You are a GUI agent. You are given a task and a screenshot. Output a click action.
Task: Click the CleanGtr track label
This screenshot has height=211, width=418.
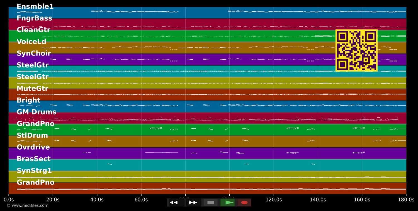pyautogui.click(x=33, y=30)
